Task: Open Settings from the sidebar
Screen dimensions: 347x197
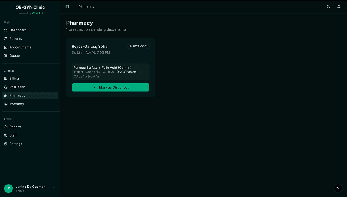Action: [x=16, y=144]
